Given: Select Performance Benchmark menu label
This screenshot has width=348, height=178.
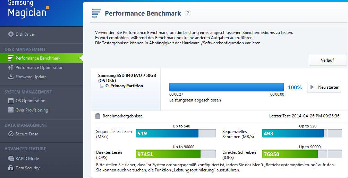Looking at the screenshot, I should pyautogui.click(x=38, y=58).
